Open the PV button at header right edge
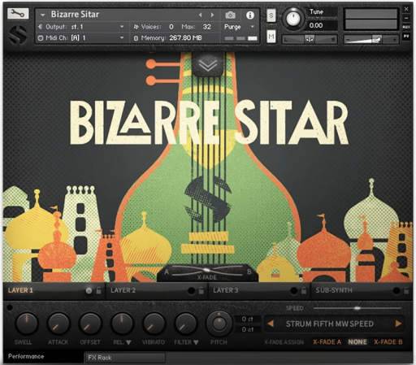Image resolution: width=416 pixels, height=365 pixels. (406, 37)
